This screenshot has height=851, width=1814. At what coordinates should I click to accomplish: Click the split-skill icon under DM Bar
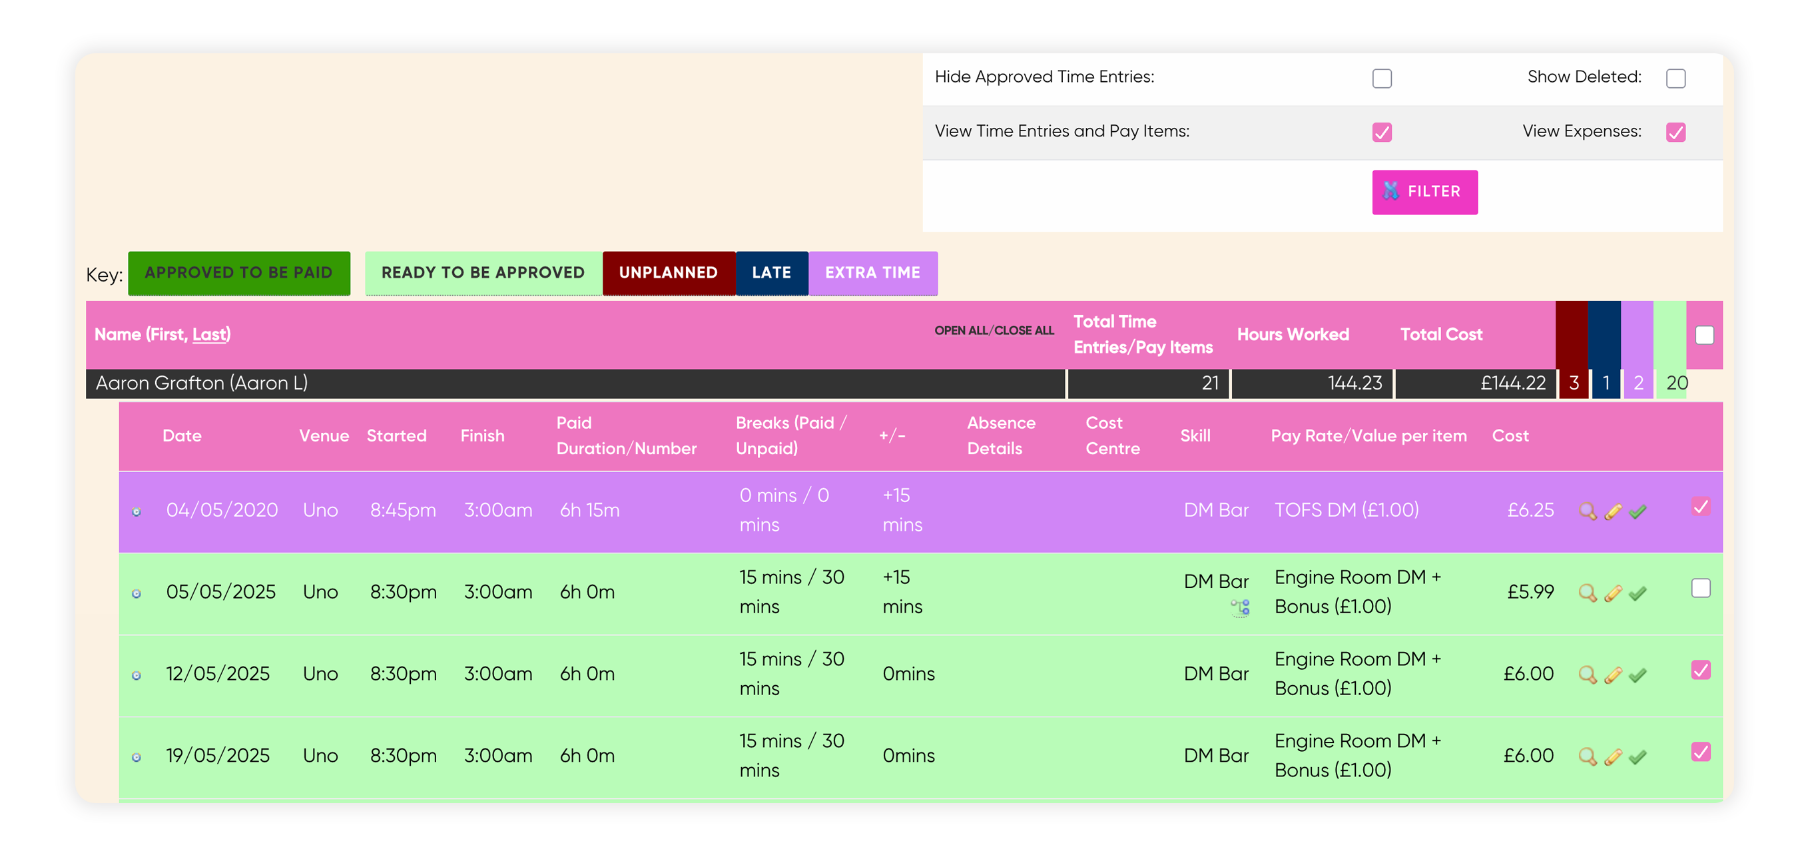point(1240,607)
